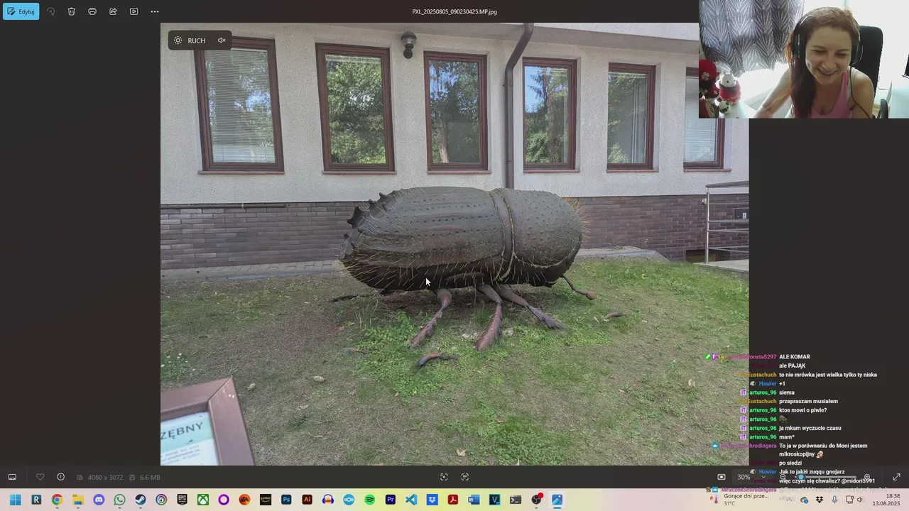Open file info via the info icon

point(60,477)
